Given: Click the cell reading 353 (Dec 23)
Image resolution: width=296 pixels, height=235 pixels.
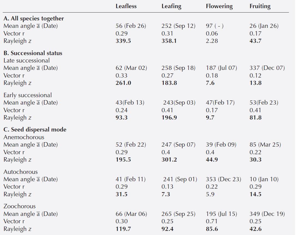Looking at the screenshot, I should tap(223, 179).
